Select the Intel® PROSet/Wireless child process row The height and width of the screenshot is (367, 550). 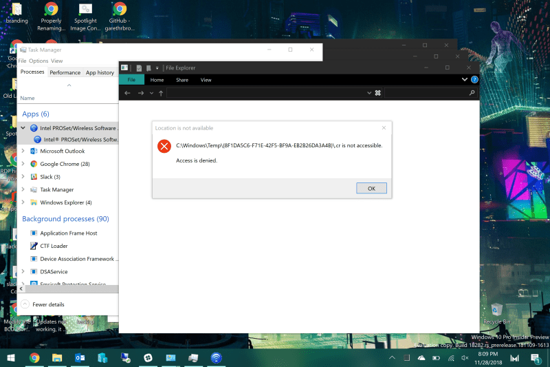(68, 139)
